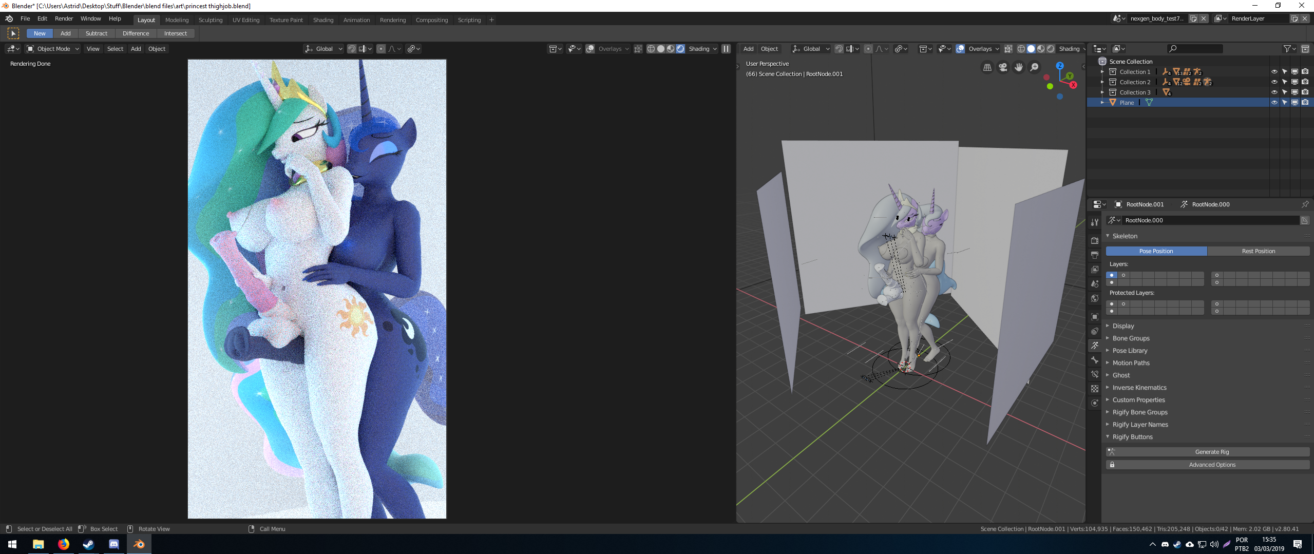Open the Render menu

click(x=64, y=18)
